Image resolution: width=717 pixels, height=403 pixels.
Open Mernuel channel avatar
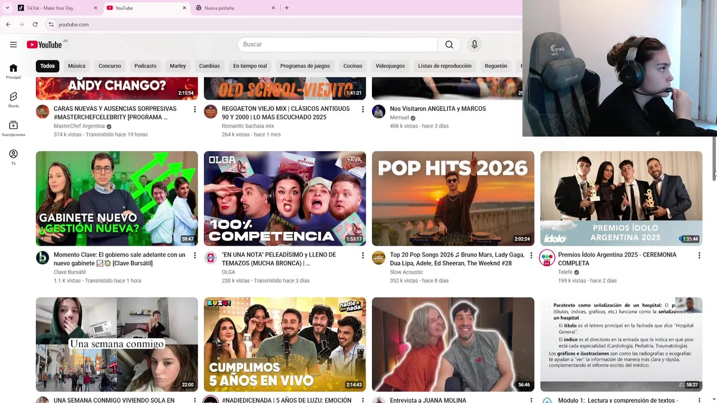(x=379, y=111)
